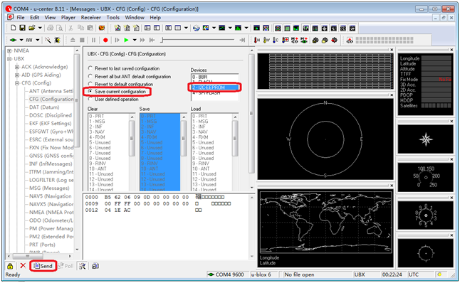Click the green connect port icon
Image resolution: width=460 pixels, height=283 pixels.
pos(14,40)
